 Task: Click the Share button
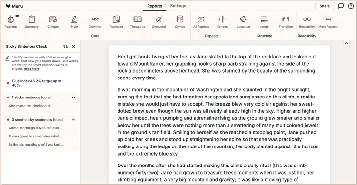[x=325, y=6]
